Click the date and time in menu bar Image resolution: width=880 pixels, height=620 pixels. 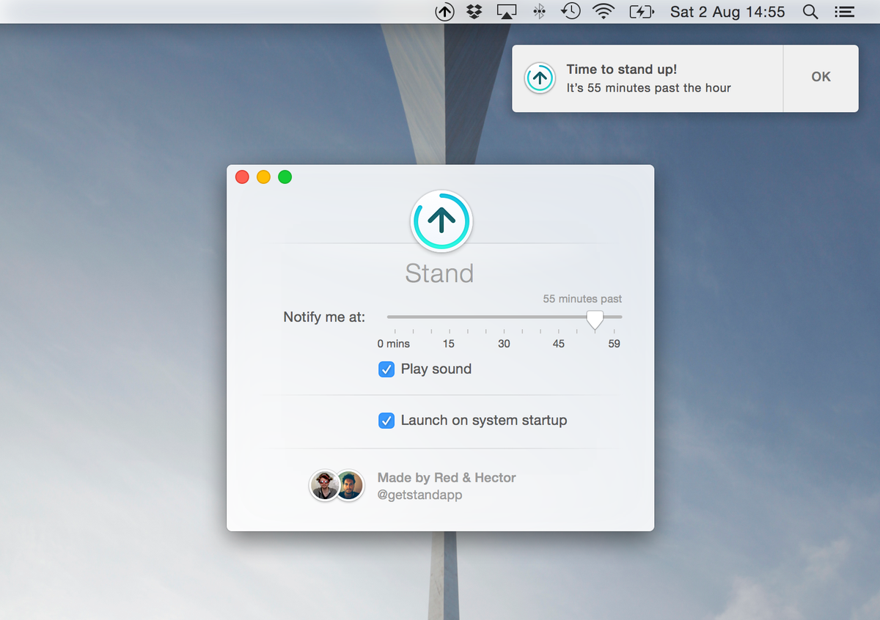coord(727,12)
